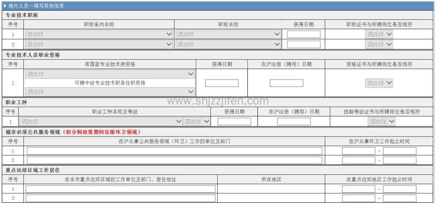436x203 pixels.
Task: Collapse the 境内人员—填写其他信息 section arrow
Action: tap(4, 6)
